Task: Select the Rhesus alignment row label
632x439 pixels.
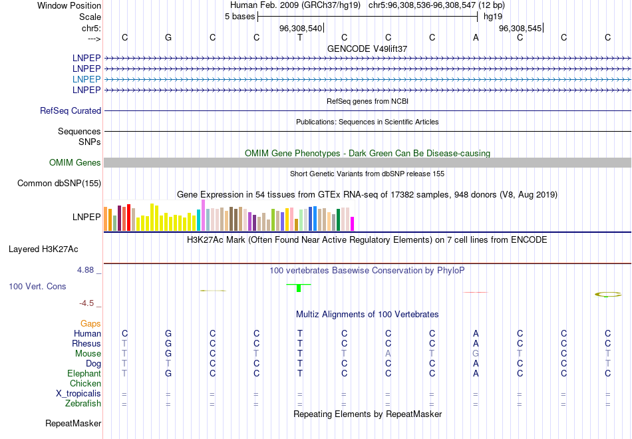Action: pyautogui.click(x=86, y=343)
